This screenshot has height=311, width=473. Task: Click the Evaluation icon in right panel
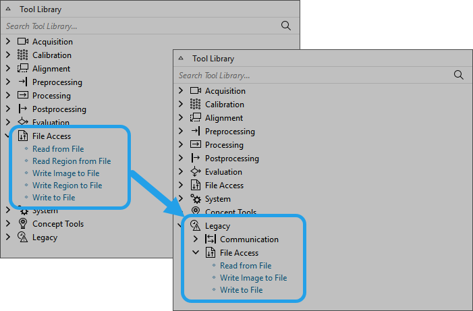[x=196, y=172]
